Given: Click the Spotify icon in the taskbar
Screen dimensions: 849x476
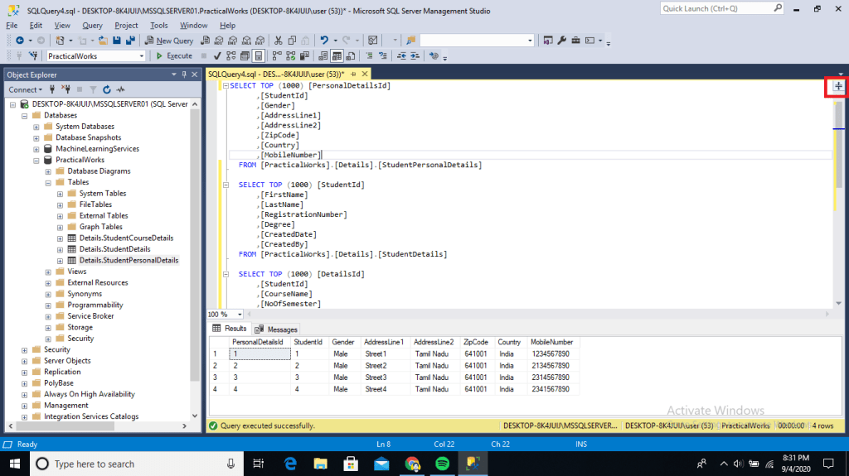Looking at the screenshot, I should coord(441,464).
